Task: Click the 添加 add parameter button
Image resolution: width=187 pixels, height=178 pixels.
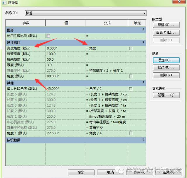Action: click(x=166, y=60)
